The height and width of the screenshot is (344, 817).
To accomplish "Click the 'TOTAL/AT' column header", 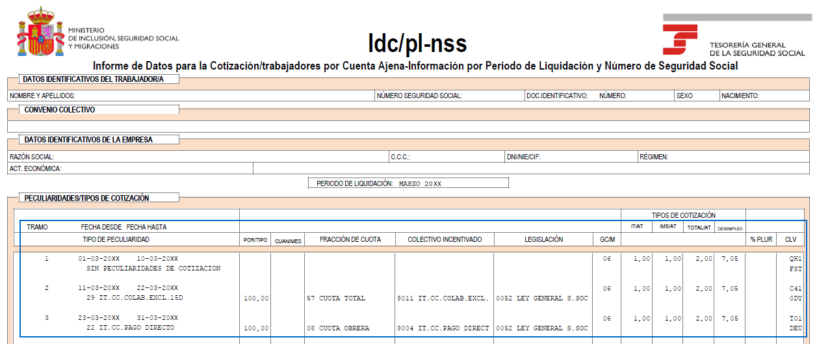I will tap(699, 228).
